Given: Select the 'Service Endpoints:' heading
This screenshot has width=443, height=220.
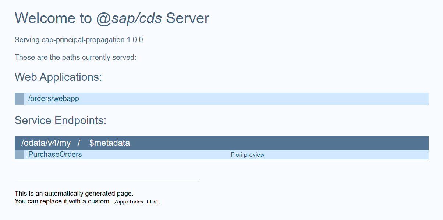Looking at the screenshot, I should 60,120.
